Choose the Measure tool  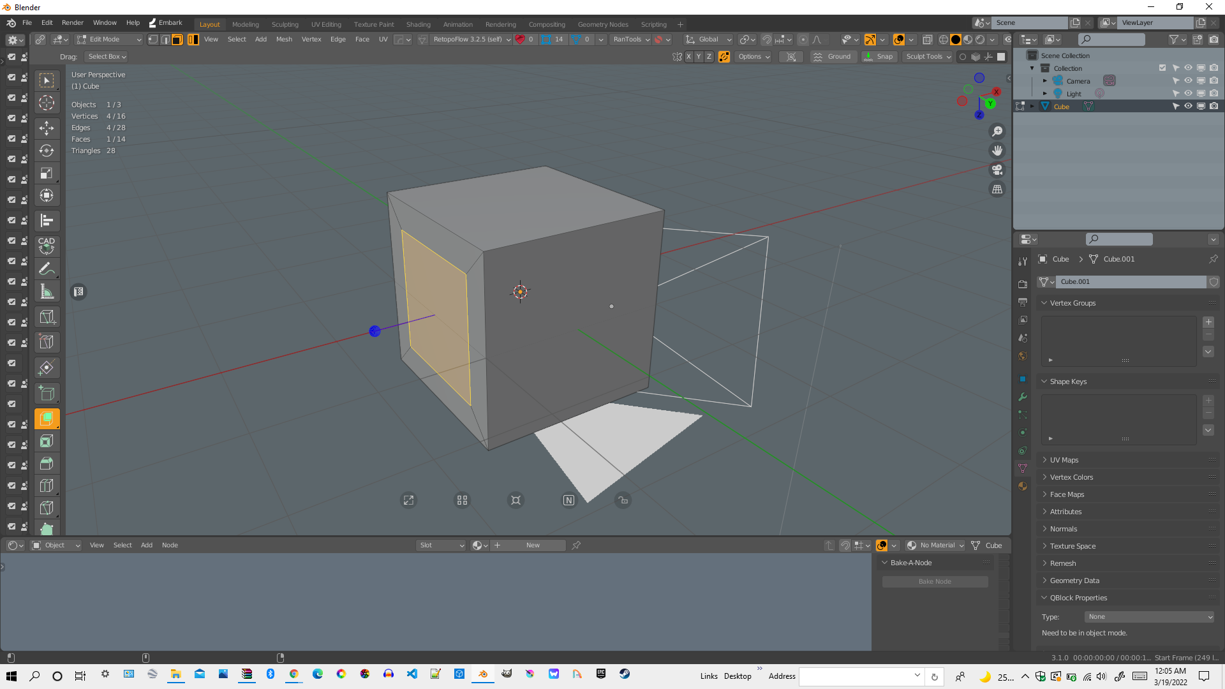(47, 292)
